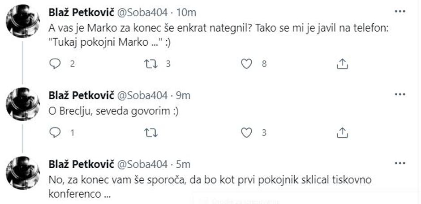
Task: Like the tweet with 8 likes
Action: 246,64
